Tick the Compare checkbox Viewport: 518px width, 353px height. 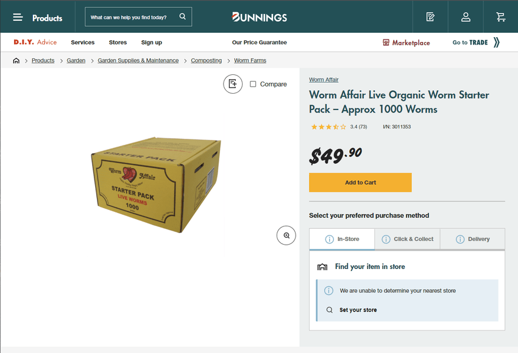[253, 84]
